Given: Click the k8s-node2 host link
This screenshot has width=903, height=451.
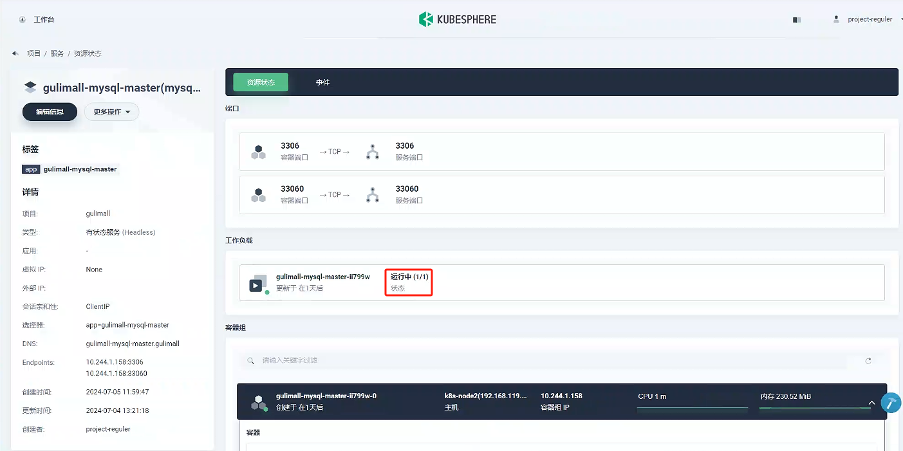Looking at the screenshot, I should point(486,396).
